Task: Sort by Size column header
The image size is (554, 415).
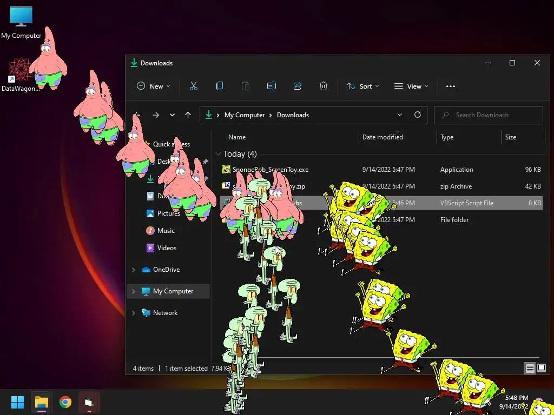Action: (x=511, y=137)
